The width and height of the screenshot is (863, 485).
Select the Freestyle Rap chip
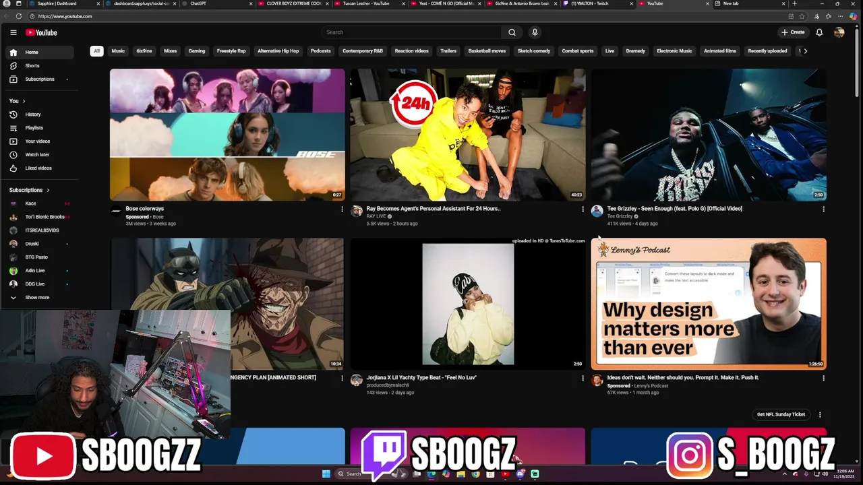[231, 51]
